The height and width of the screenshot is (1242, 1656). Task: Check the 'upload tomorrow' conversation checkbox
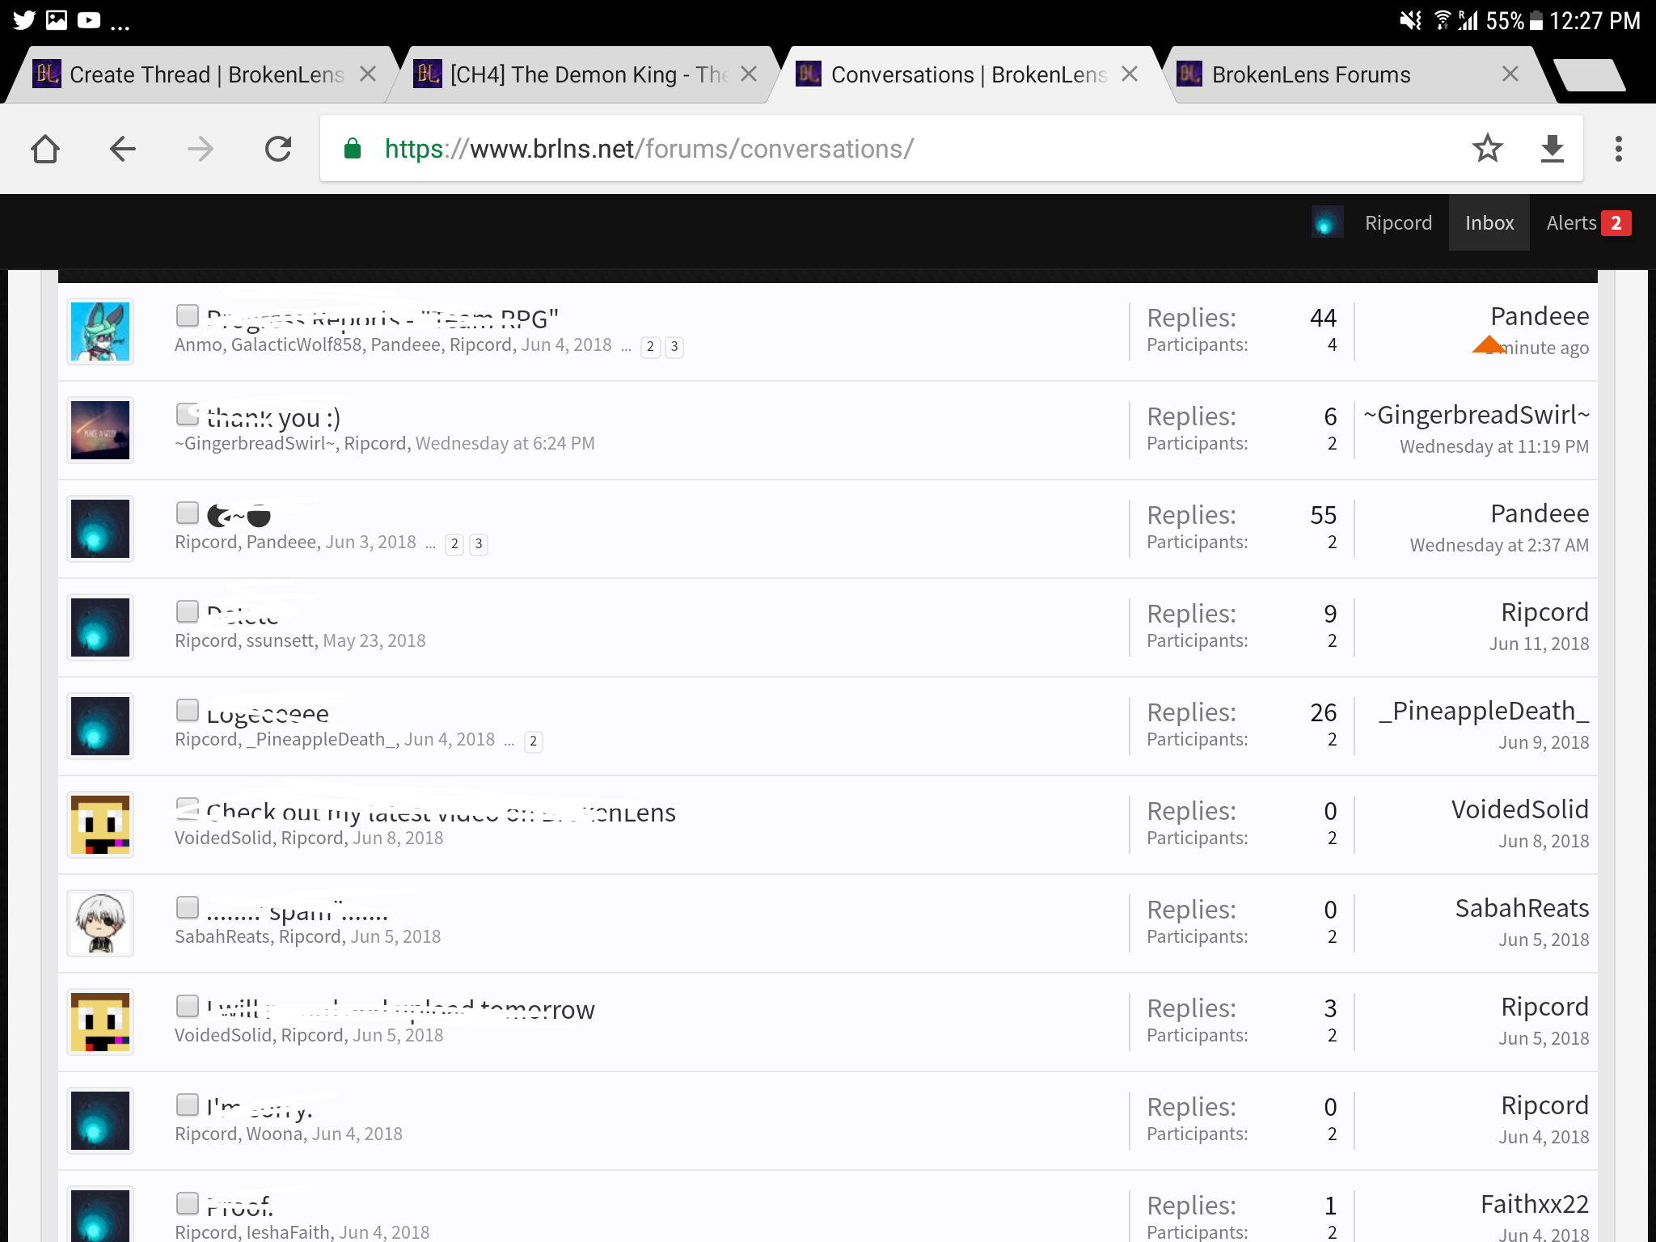click(188, 1006)
